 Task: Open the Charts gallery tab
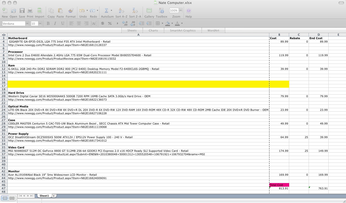click(153, 30)
